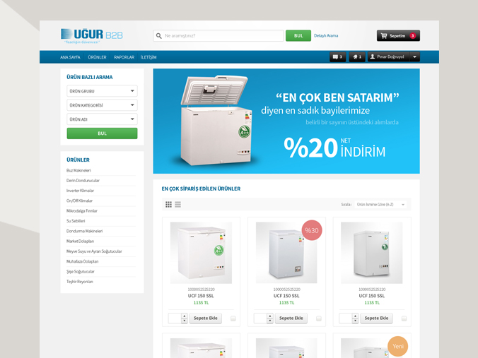Click the Uğur B2B logo
The height and width of the screenshot is (358, 478).
pyautogui.click(x=92, y=36)
